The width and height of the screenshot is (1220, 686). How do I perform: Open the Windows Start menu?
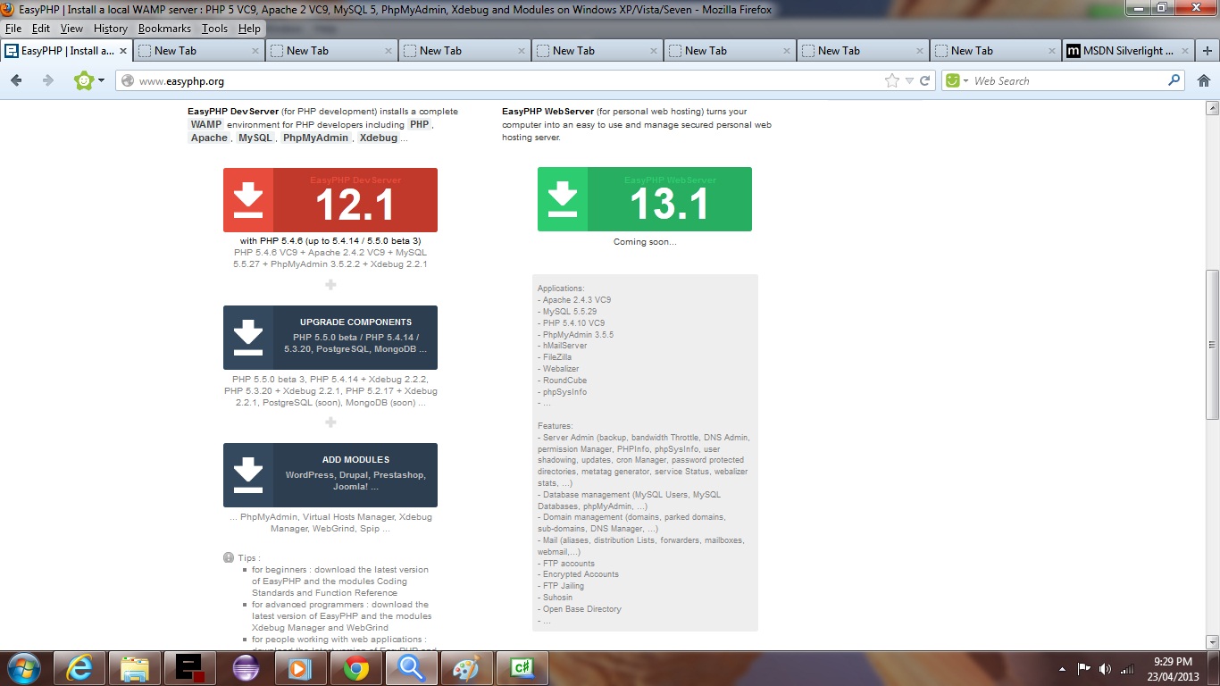pyautogui.click(x=22, y=668)
